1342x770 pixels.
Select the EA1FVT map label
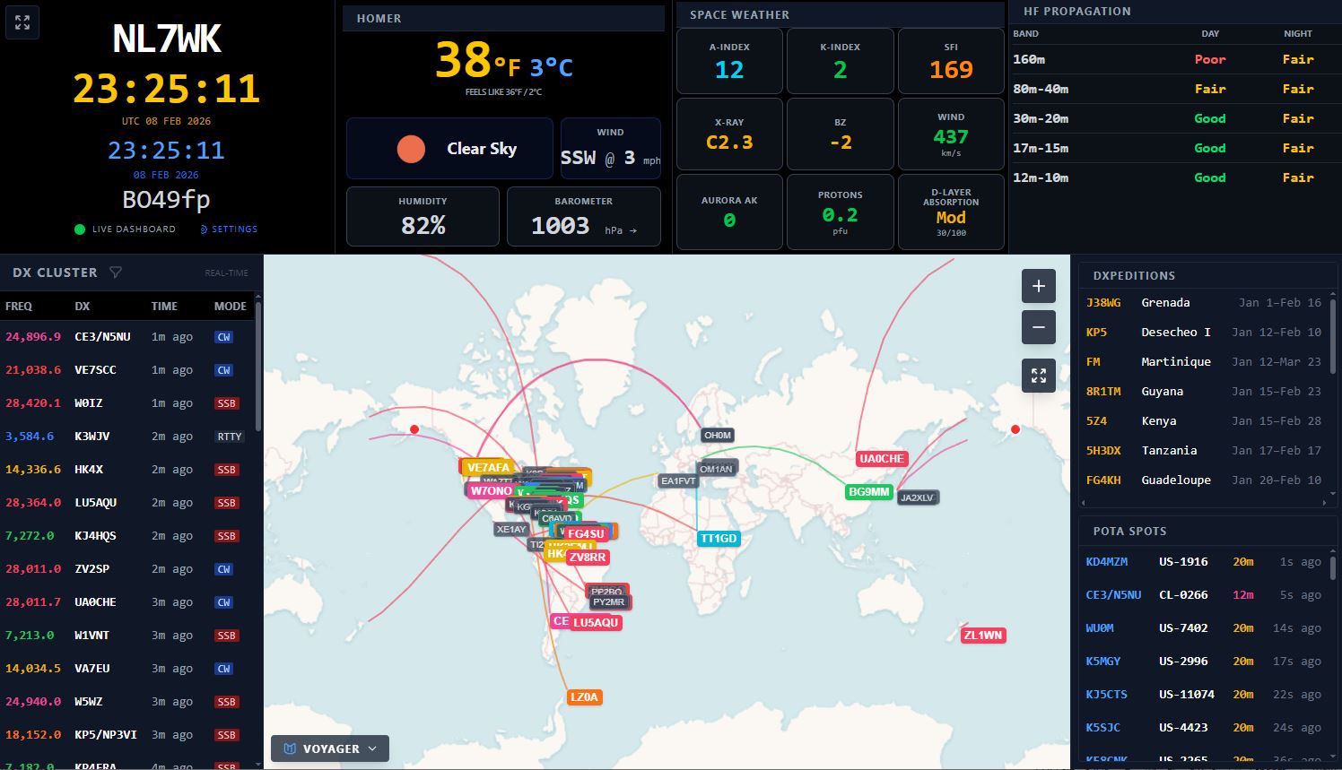coord(678,480)
